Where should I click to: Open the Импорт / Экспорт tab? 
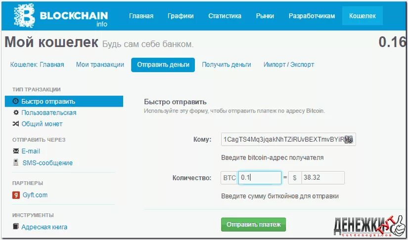pos(288,64)
